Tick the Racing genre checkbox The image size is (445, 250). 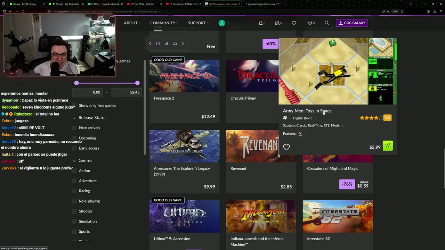(x=74, y=191)
